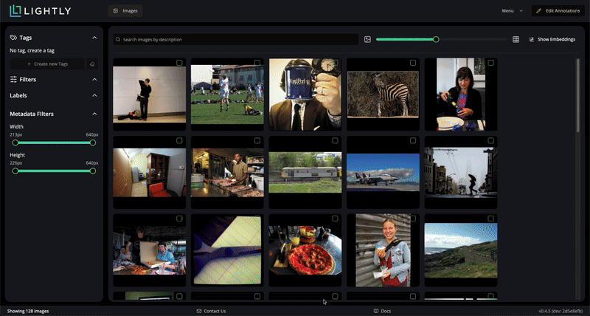Click the image grid vertical scrollbar
590x316 pixels.
tap(578, 96)
